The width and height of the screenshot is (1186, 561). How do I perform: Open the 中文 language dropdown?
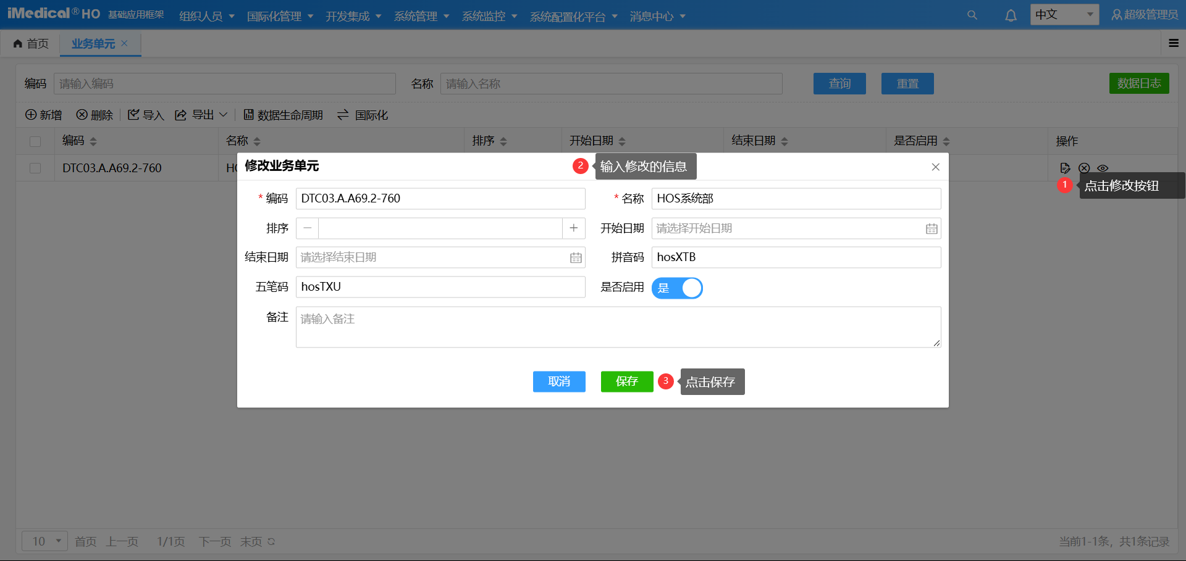click(x=1064, y=14)
